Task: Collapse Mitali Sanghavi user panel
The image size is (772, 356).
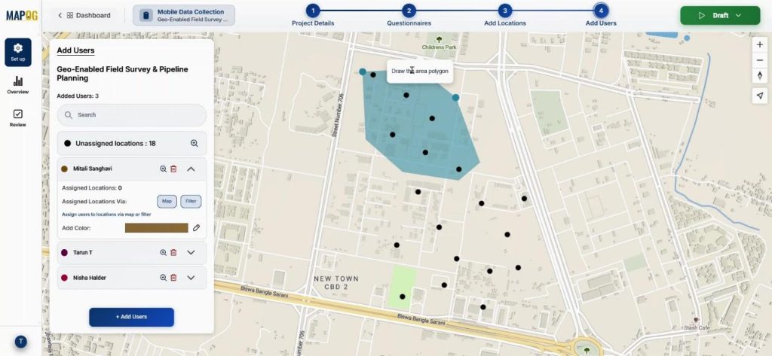Action: point(191,169)
